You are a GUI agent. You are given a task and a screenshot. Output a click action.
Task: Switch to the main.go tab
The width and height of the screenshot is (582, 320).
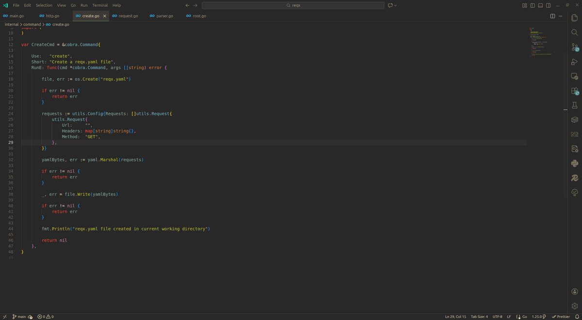pyautogui.click(x=18, y=16)
